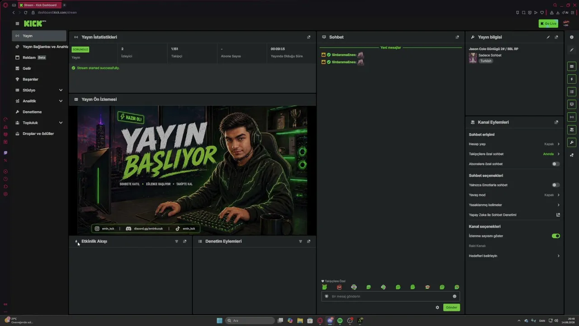Filter the Denetim Eylemleri list
Viewport: 579px width, 326px height.
[x=300, y=241]
